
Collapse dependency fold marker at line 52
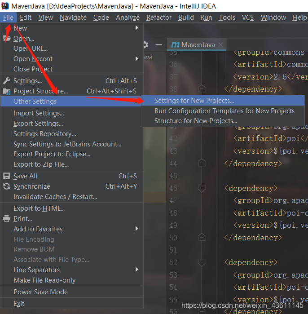(202, 262)
